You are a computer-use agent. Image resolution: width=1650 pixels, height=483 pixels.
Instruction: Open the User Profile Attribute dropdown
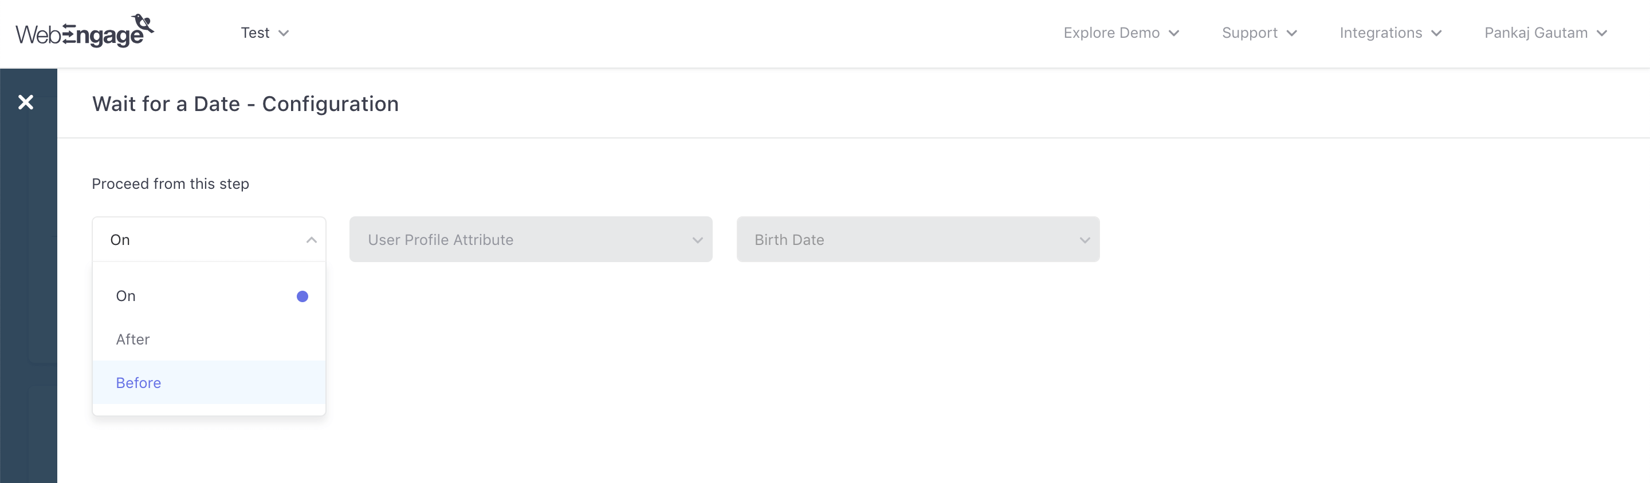[531, 240]
